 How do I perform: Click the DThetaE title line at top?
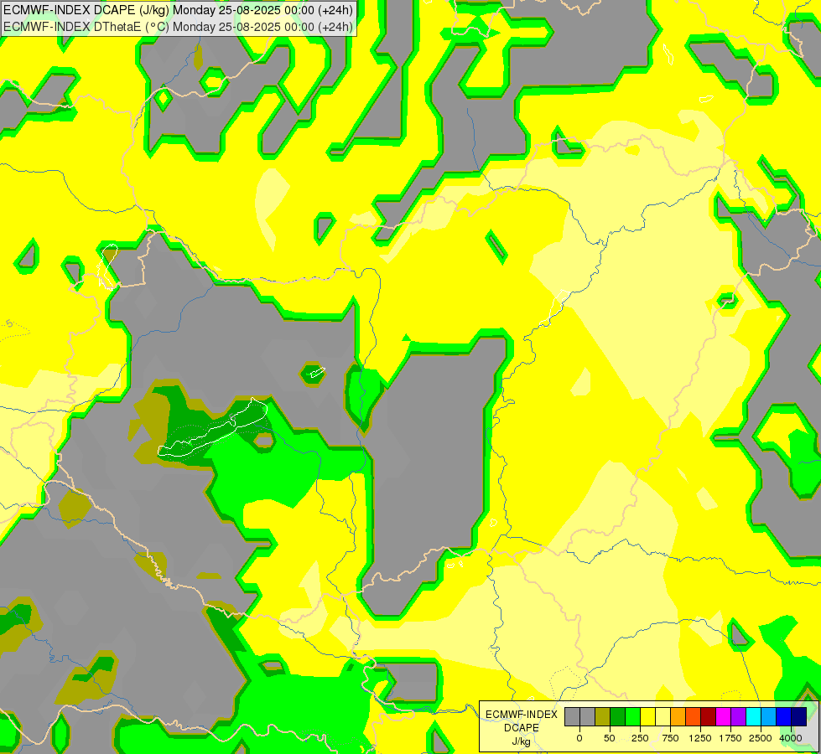point(178,27)
